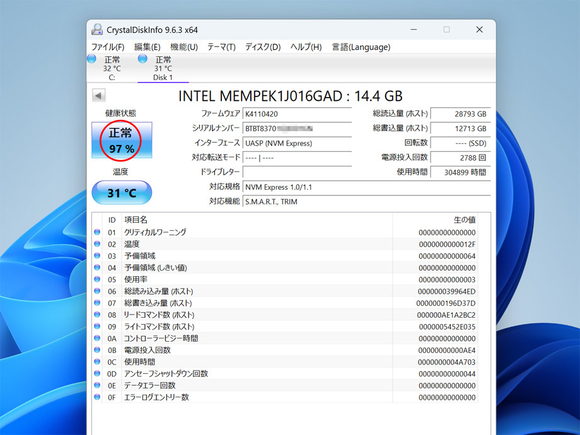Click the C: drive status orb

click(x=92, y=59)
